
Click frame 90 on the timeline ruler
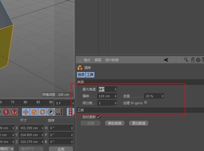coord(51,102)
